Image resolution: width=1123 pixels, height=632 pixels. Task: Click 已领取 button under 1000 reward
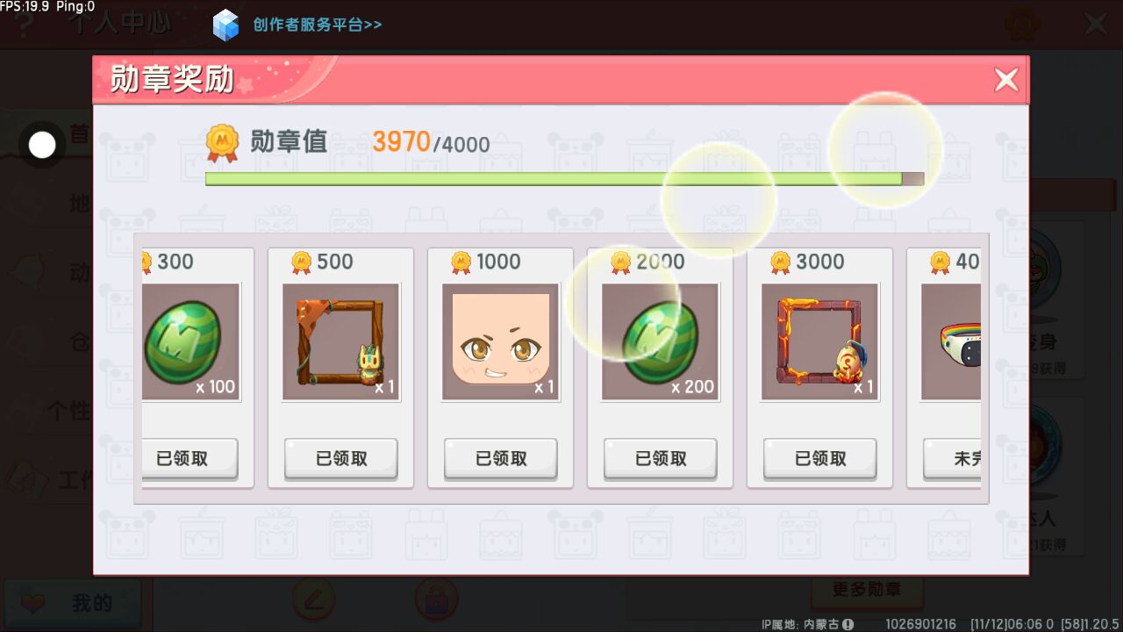501,458
